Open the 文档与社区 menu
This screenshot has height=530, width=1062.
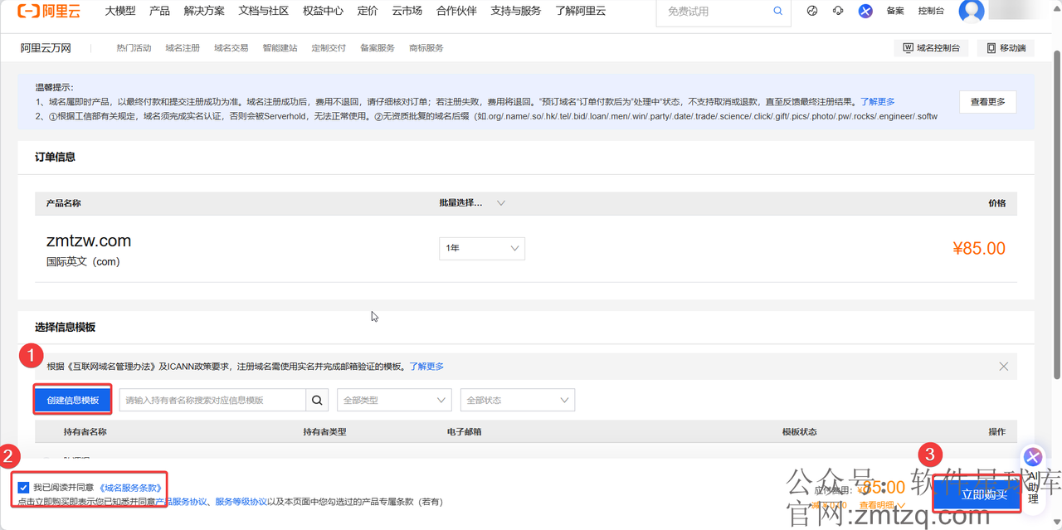[x=264, y=11]
